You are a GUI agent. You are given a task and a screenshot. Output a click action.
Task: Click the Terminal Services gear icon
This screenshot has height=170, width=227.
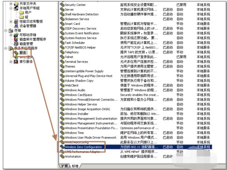point(62,62)
